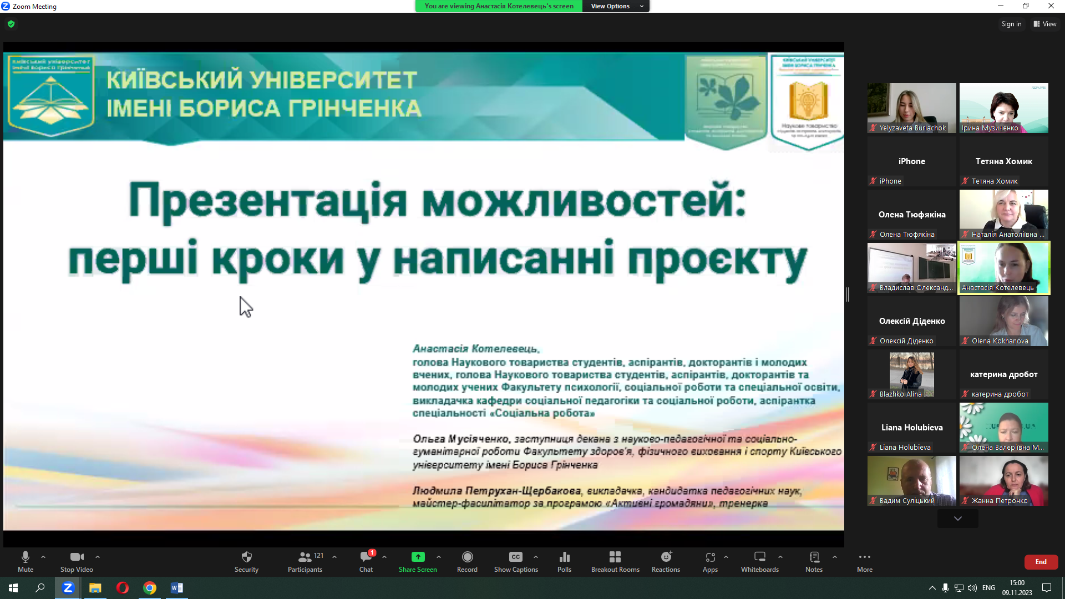This screenshot has height=599, width=1065.
Task: Click the green Share Screen icon
Action: click(418, 557)
